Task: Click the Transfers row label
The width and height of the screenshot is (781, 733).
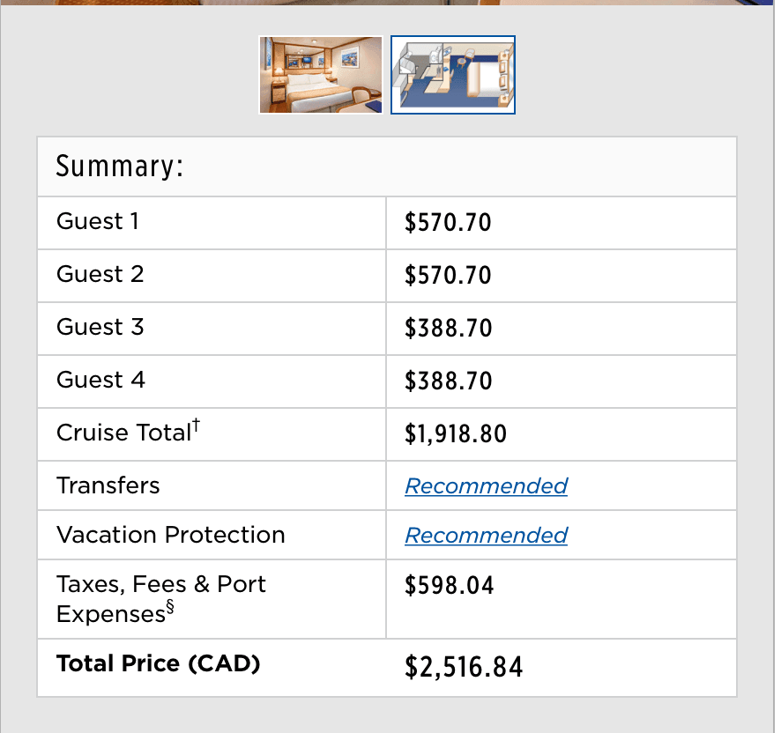Action: coord(108,486)
